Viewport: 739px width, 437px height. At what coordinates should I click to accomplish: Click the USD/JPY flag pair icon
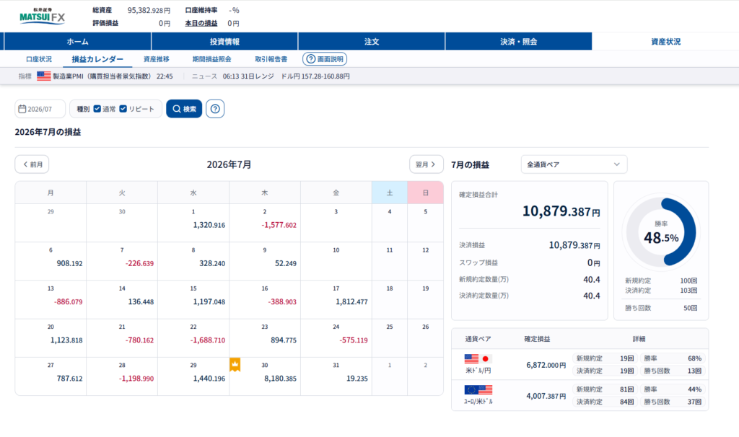coord(478,359)
